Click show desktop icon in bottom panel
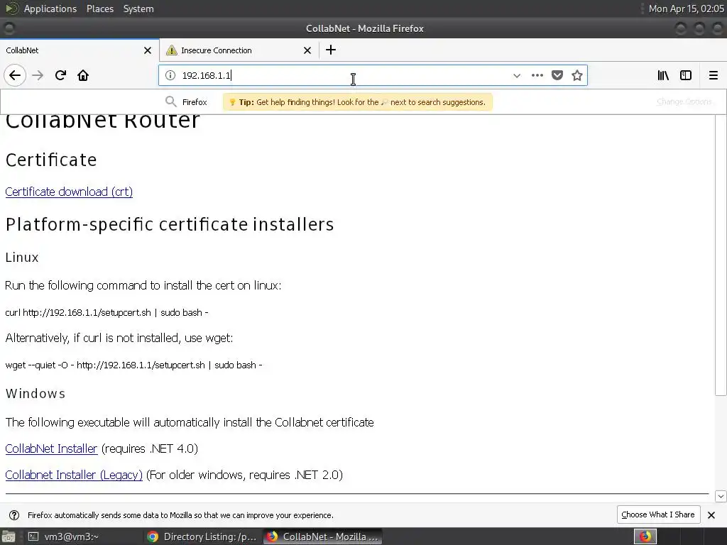Screen dimensions: 727x545 pyautogui.click(x=9, y=536)
